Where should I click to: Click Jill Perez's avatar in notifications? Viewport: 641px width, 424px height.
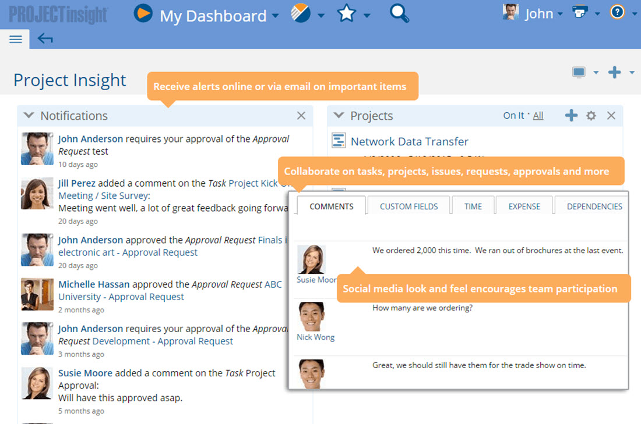(x=37, y=194)
